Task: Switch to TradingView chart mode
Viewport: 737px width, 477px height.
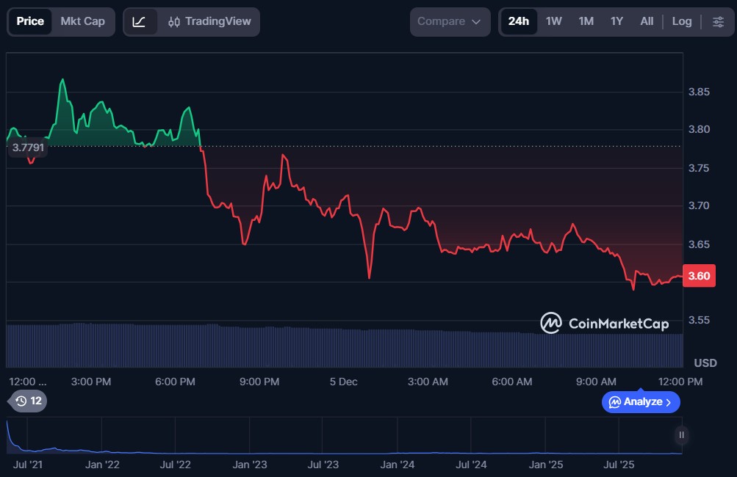Action: tap(209, 22)
